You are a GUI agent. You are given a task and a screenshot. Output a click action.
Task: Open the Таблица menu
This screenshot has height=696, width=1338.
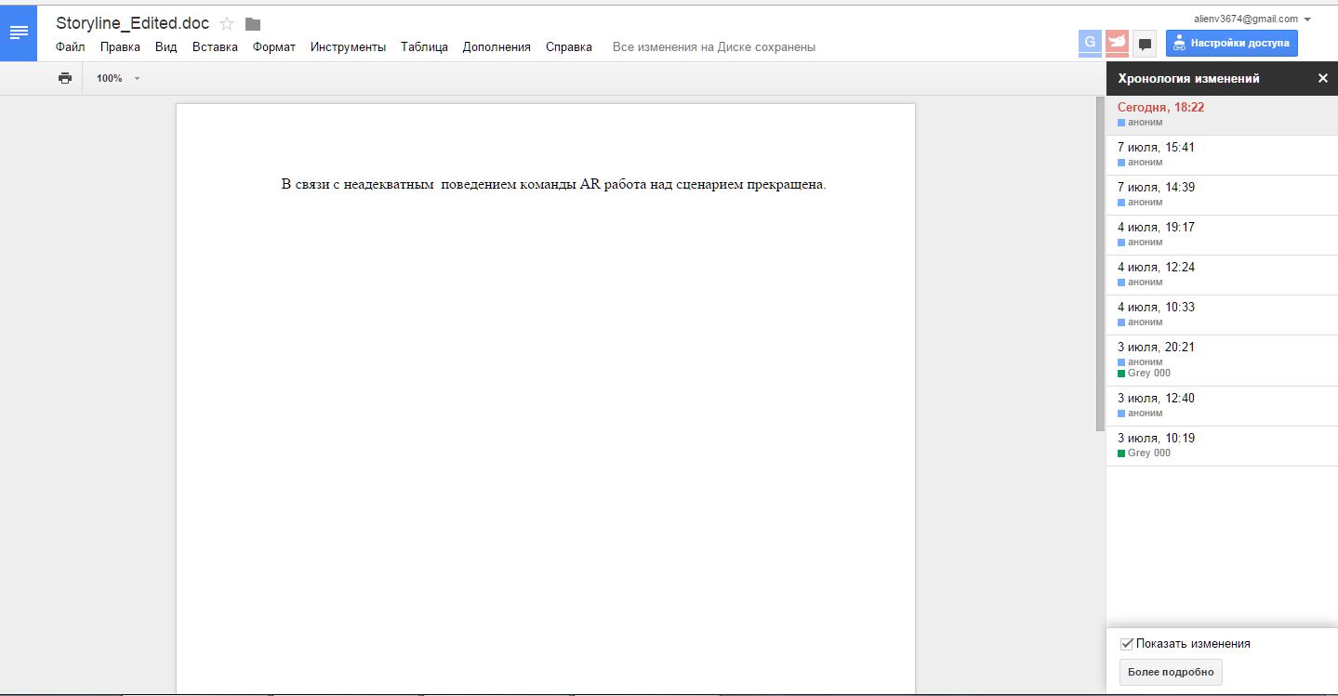point(425,47)
